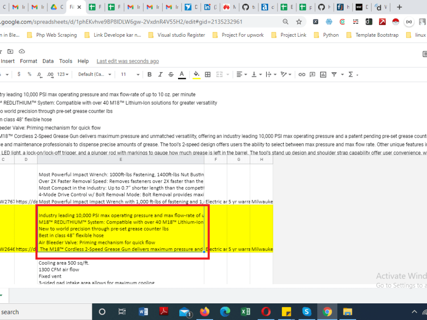Click the insert comment icon

coord(313,74)
